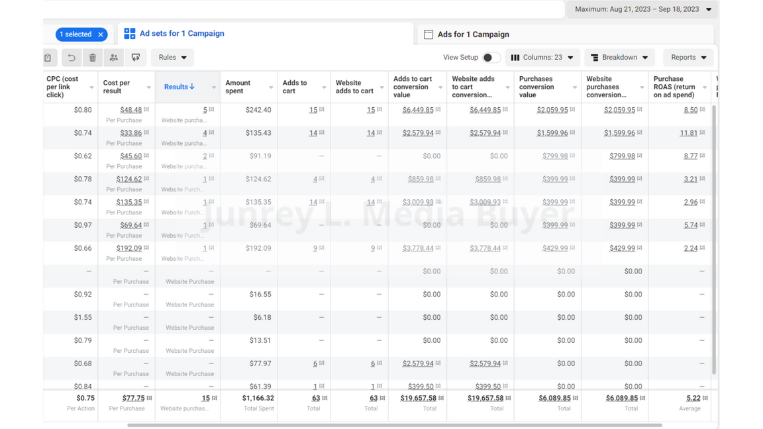Open the date range Aug 21 – Sep 18 picker
The height and width of the screenshot is (429, 763).
tap(642, 9)
